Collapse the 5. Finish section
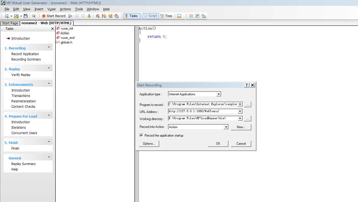The width and height of the screenshot is (358, 202). (49, 142)
